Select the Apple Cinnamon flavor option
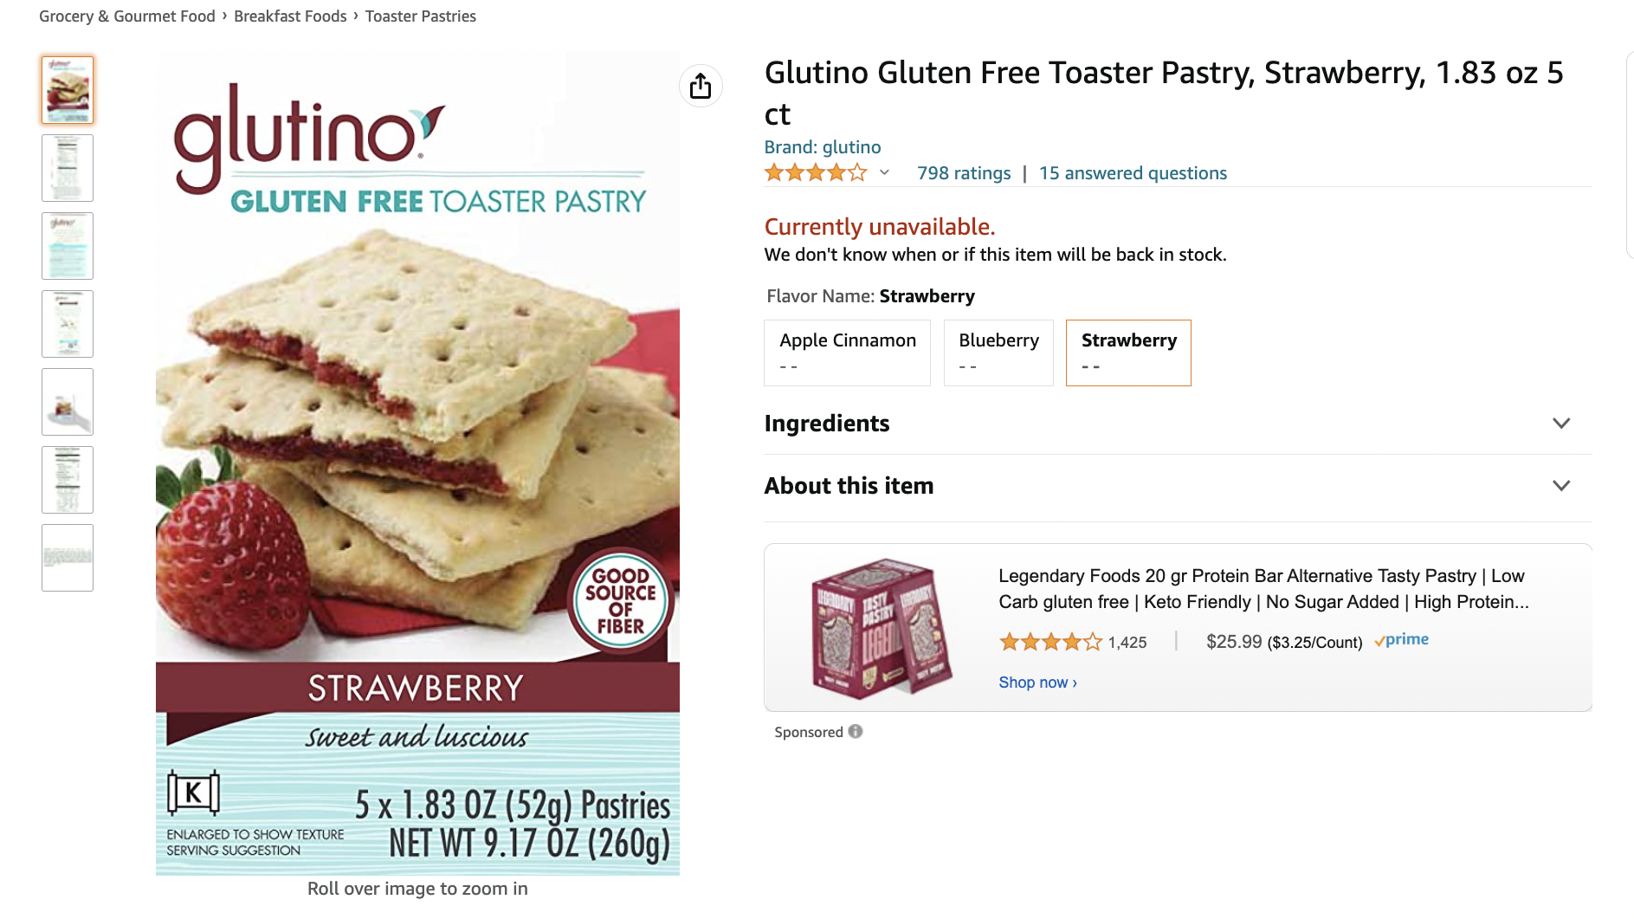 [x=847, y=353]
